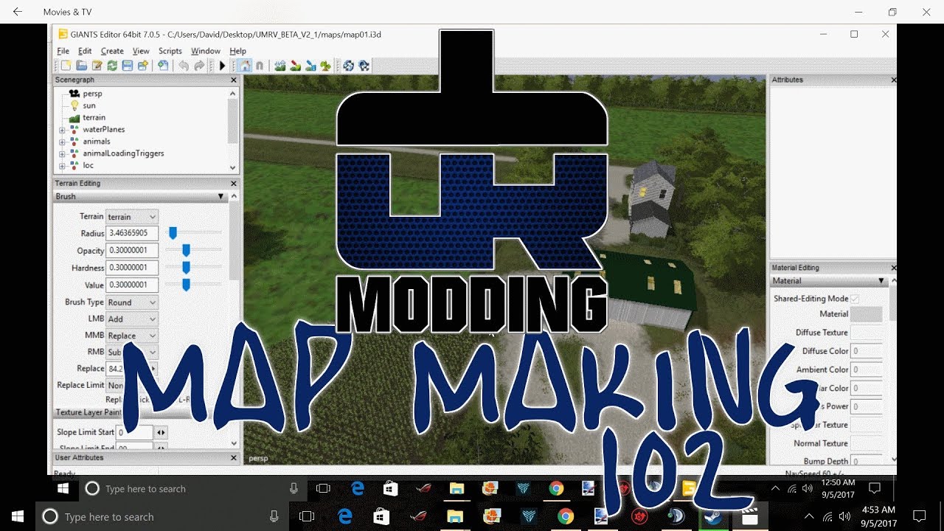Screen dimensions: 944x531
Task: Open the notification center in the bottom taskbar
Action: [x=919, y=516]
